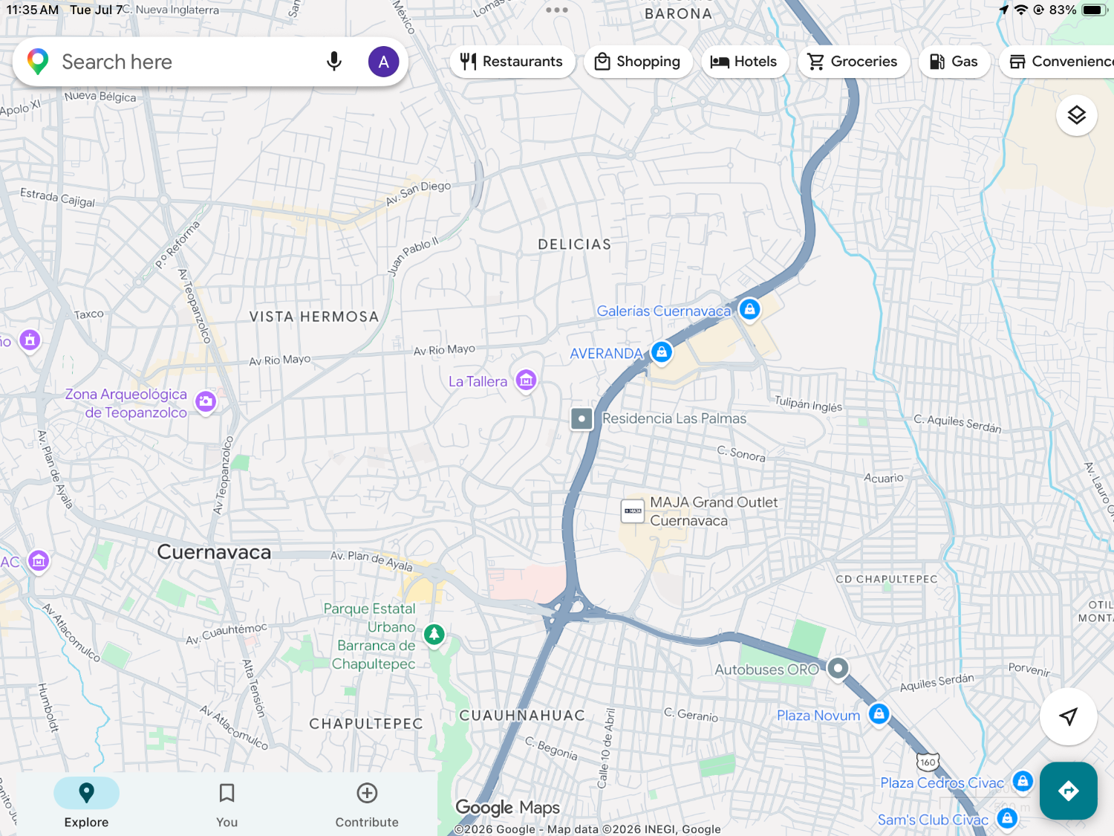The width and height of the screenshot is (1114, 836).
Task: Open the three-dot multitasking menu at top
Action: [x=556, y=10]
